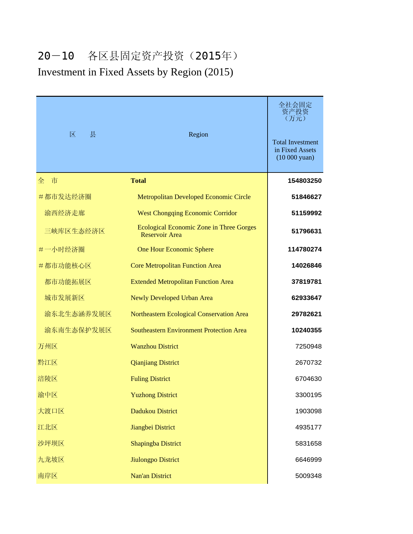Click the Chinese label 黔江区
The image size is (413, 534).
(48, 362)
